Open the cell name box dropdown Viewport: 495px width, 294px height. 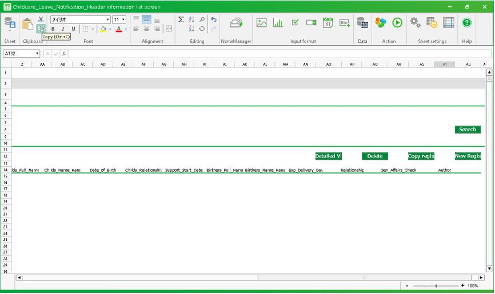point(37,54)
